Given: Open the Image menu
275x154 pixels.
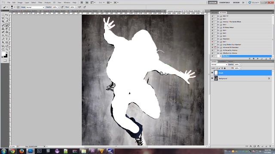Looking at the screenshot, I should point(20,3).
